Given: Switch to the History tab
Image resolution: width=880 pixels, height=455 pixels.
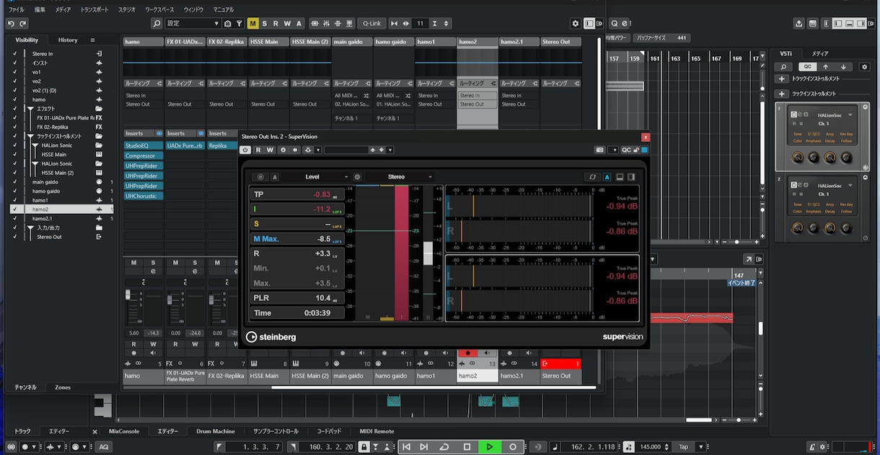Looking at the screenshot, I should click(68, 40).
